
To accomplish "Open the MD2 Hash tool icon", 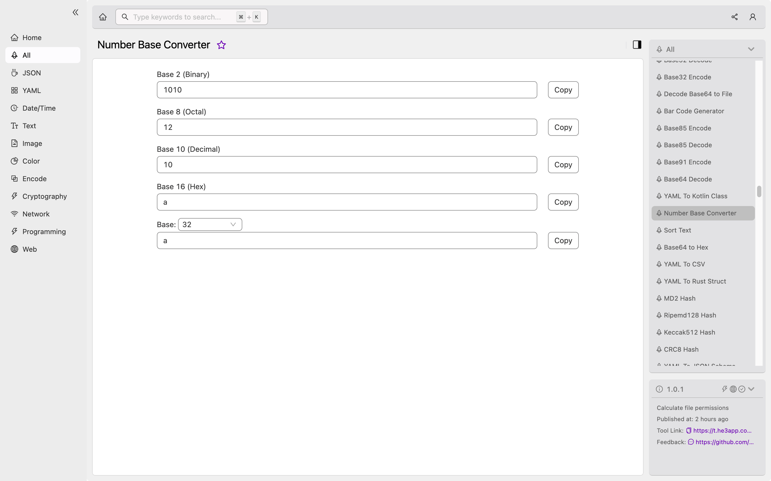I will (x=659, y=298).
